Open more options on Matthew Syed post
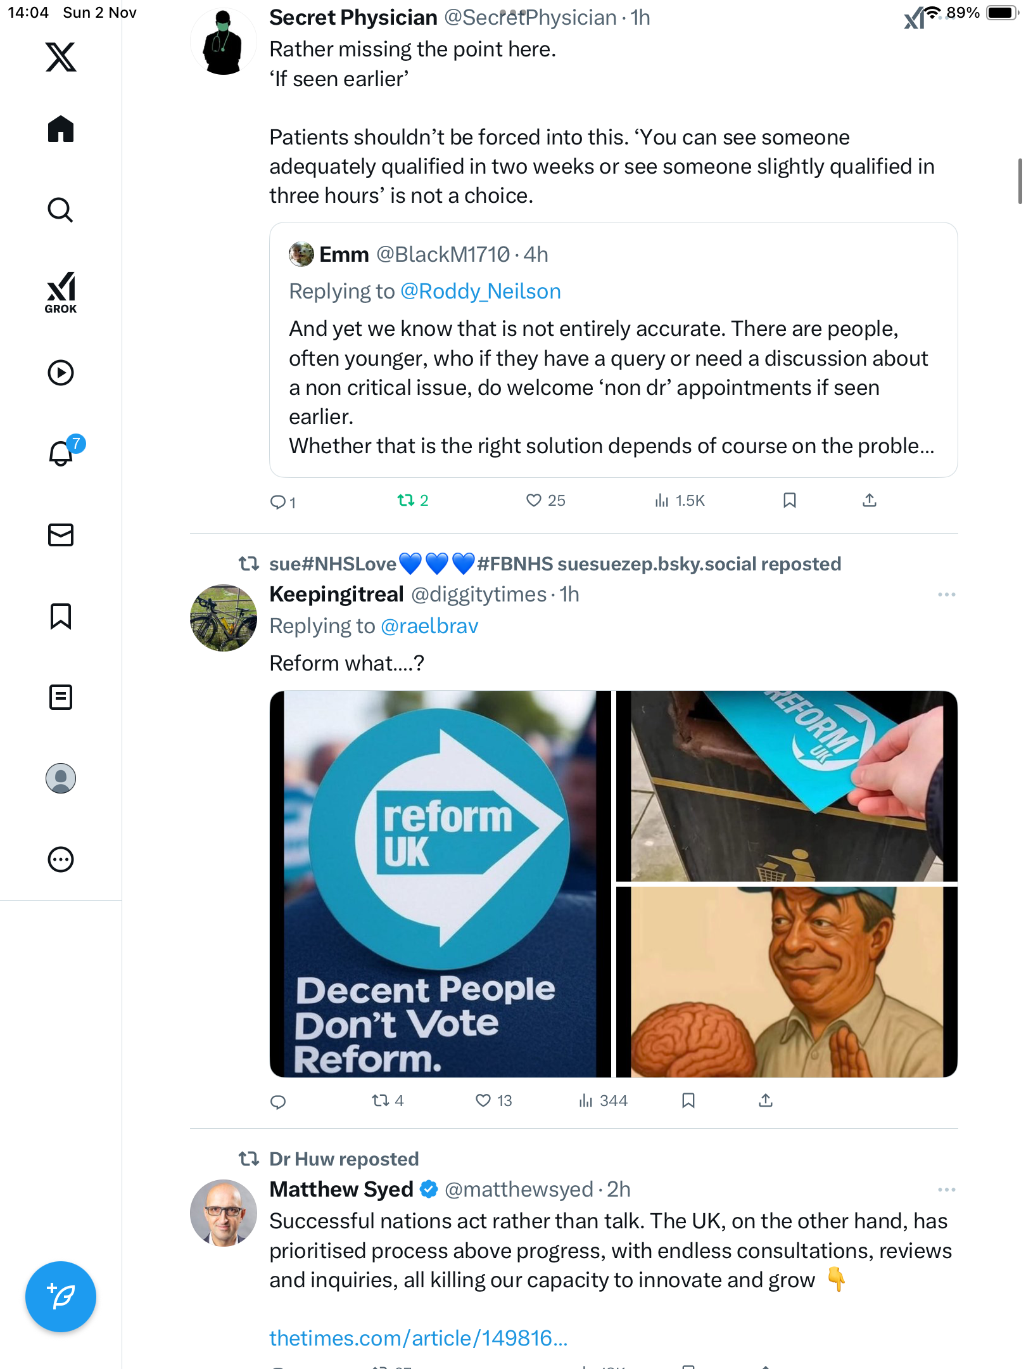Image resolution: width=1026 pixels, height=1369 pixels. [x=946, y=1190]
